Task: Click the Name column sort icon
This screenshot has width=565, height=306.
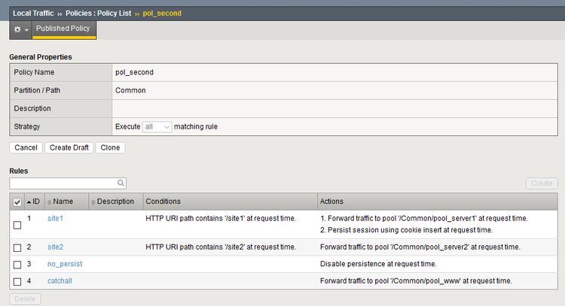Action: (x=50, y=201)
